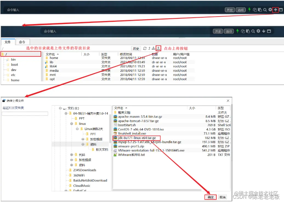284x202 pixels.
Task: Refresh the remote file list
Action: click(x=145, y=48)
